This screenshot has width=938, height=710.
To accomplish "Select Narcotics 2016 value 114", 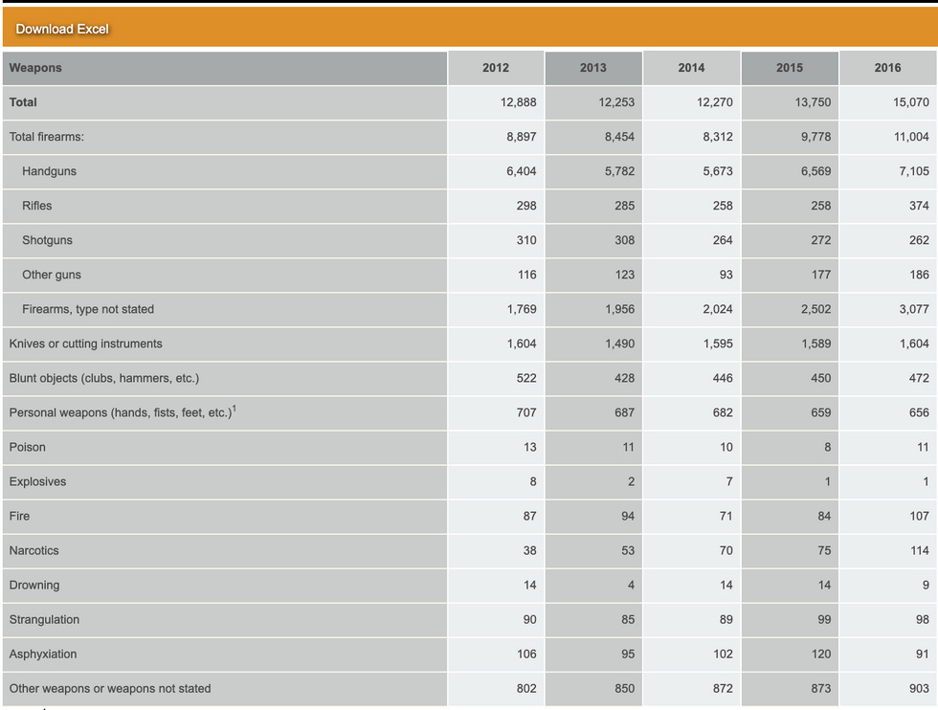I will tap(920, 551).
